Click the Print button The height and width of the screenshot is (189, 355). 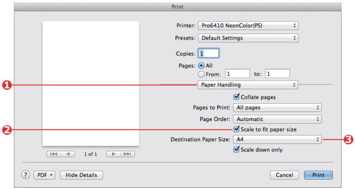coord(319,175)
